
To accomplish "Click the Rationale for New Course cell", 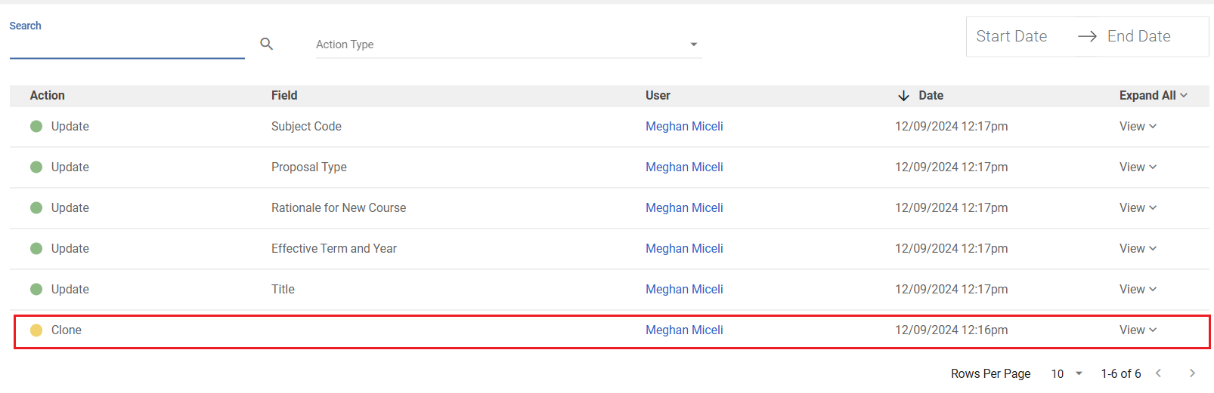I will click(x=339, y=208).
